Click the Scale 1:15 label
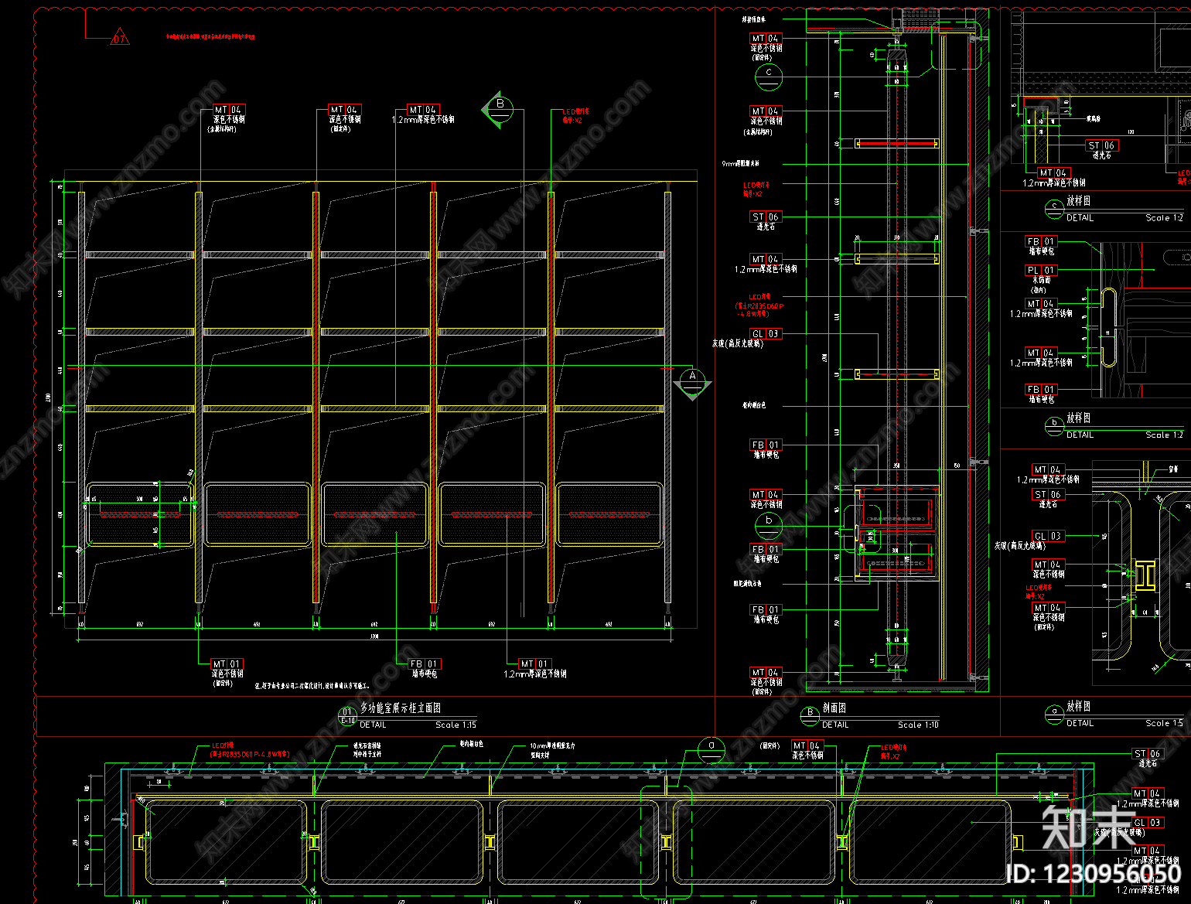This screenshot has height=904, width=1191. tap(456, 725)
